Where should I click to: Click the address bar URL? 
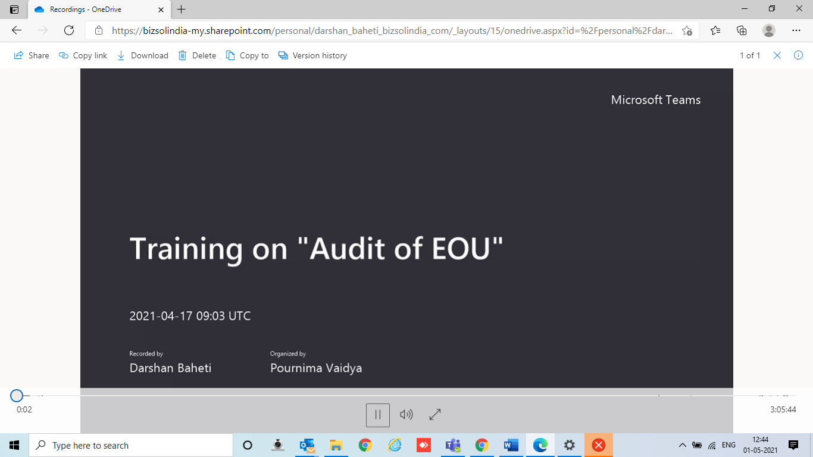pos(393,30)
